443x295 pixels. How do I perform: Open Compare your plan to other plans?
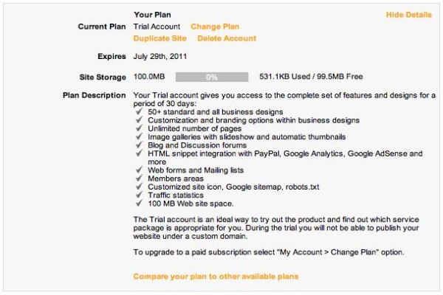216,277
